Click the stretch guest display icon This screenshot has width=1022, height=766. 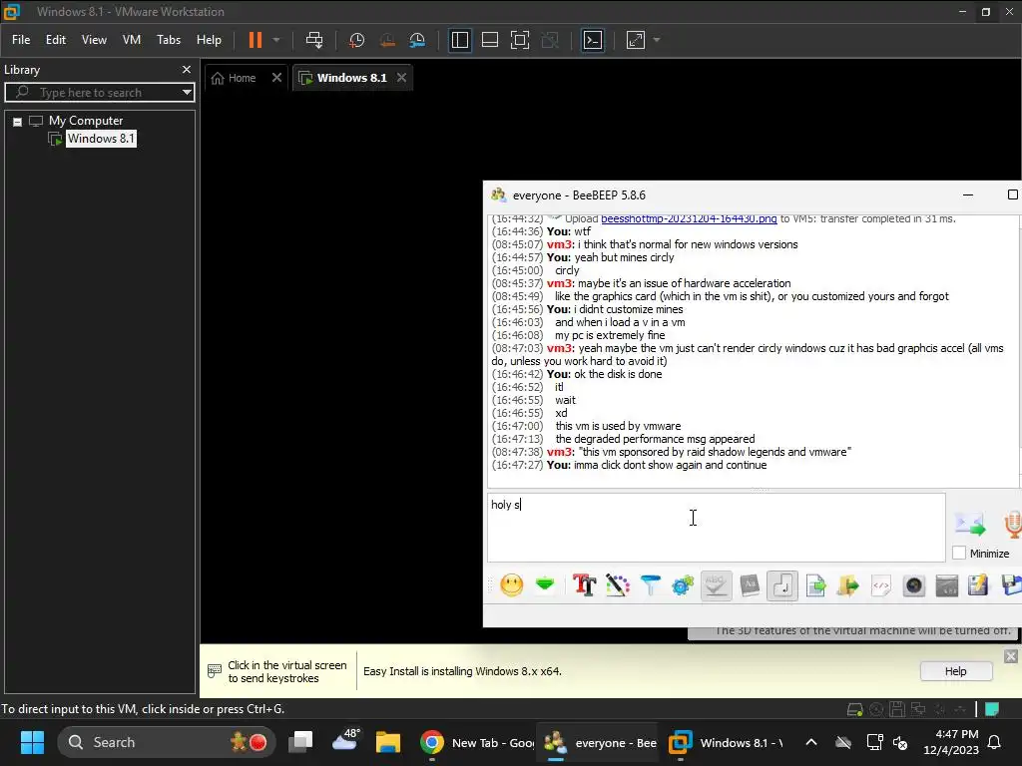pyautogui.click(x=636, y=40)
